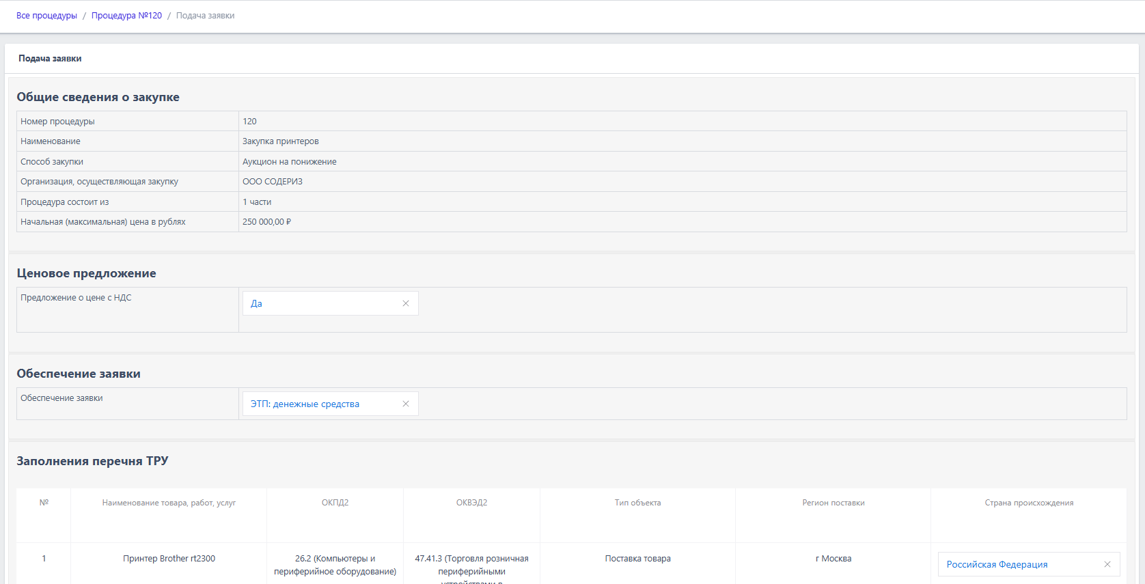Click the starting price value "250 000,00 ₽"
The image size is (1145, 584).
(266, 222)
